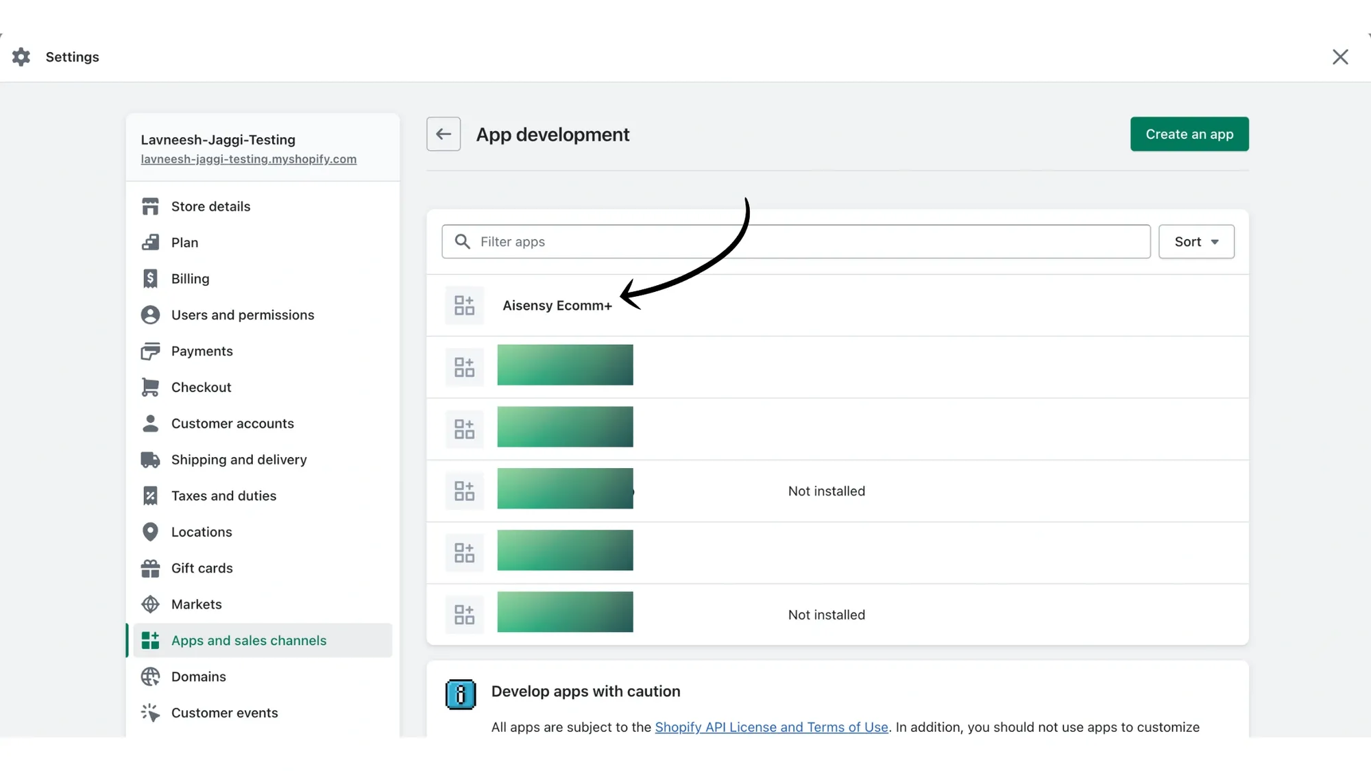This screenshot has width=1371, height=771.
Task: Click the Shipping and delivery truck icon
Action: pos(150,459)
